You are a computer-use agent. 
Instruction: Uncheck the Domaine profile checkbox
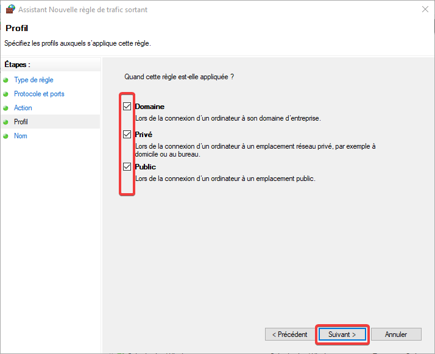(x=127, y=106)
